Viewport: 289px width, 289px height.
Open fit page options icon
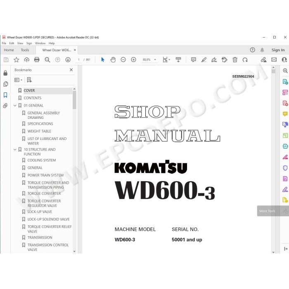(x=166, y=60)
